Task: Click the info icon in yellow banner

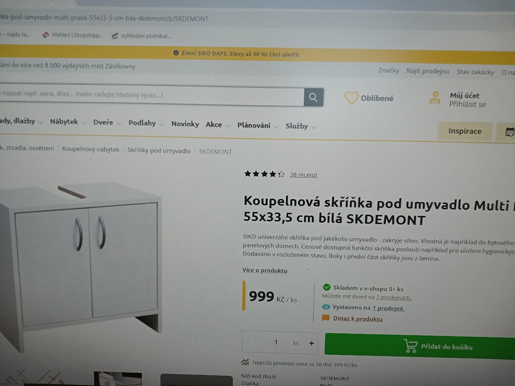Action: [176, 53]
